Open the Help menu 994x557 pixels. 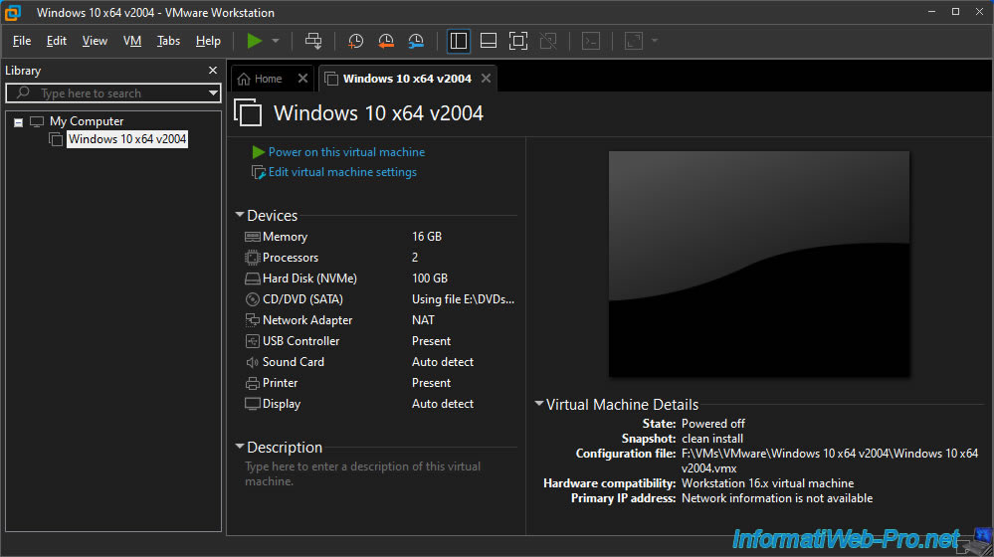click(x=208, y=41)
